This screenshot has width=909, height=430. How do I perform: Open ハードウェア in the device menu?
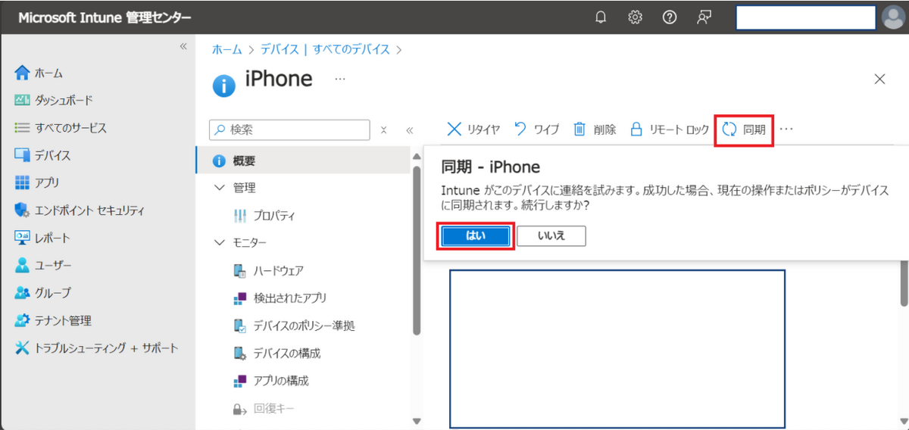click(x=268, y=271)
